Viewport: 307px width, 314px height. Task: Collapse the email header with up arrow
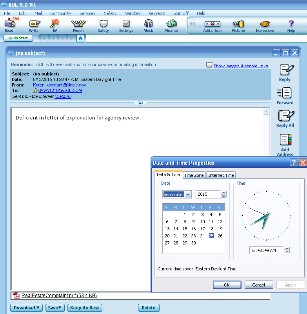point(140,103)
